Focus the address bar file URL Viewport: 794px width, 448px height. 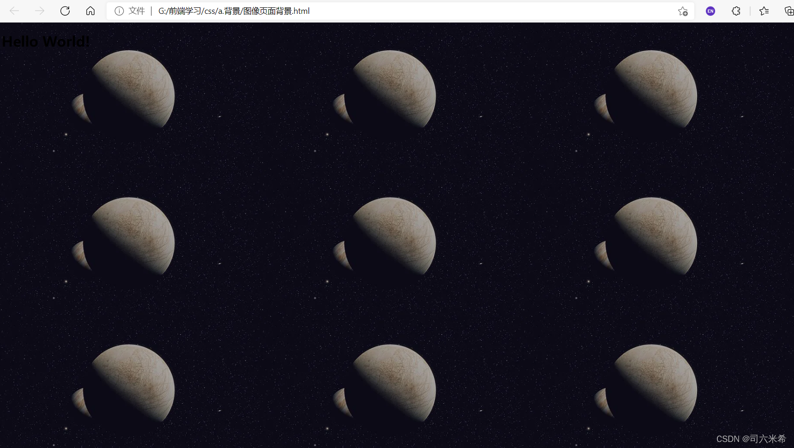234,11
